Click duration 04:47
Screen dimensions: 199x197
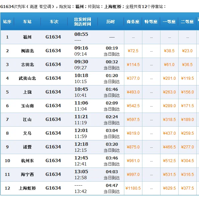point(112,185)
